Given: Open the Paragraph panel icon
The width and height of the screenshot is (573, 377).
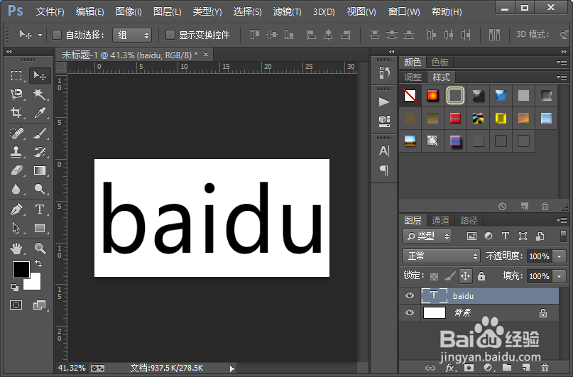Looking at the screenshot, I should pyautogui.click(x=384, y=170).
